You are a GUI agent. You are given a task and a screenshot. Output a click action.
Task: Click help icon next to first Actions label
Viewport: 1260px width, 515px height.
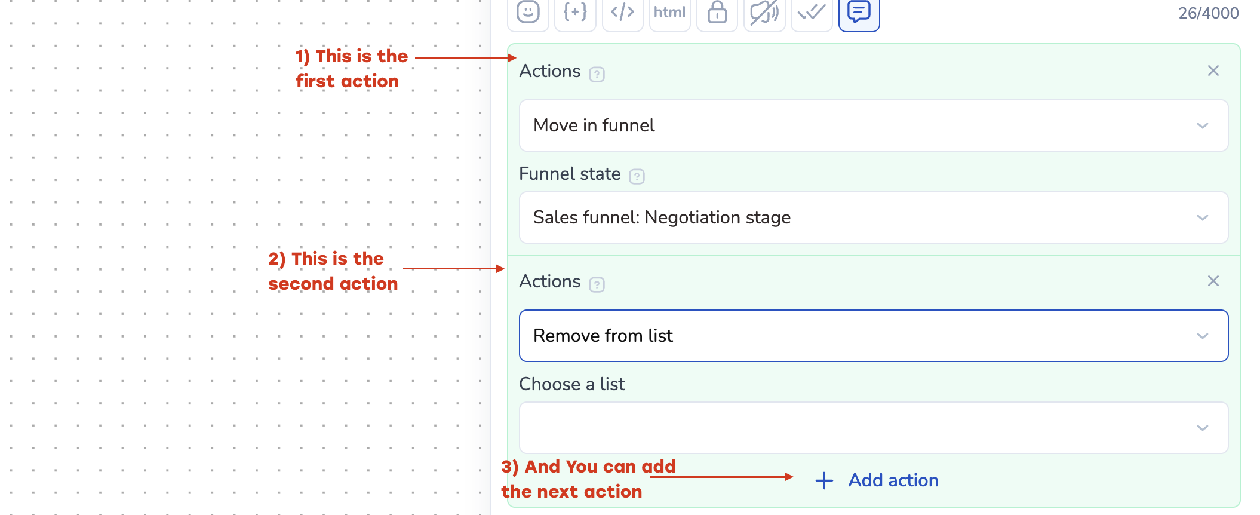(x=597, y=75)
